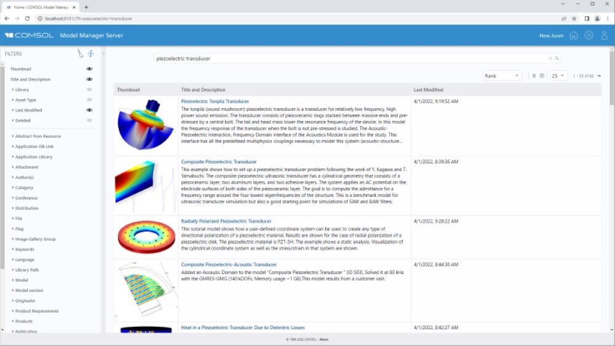Show the Asset Type column

(x=89, y=100)
